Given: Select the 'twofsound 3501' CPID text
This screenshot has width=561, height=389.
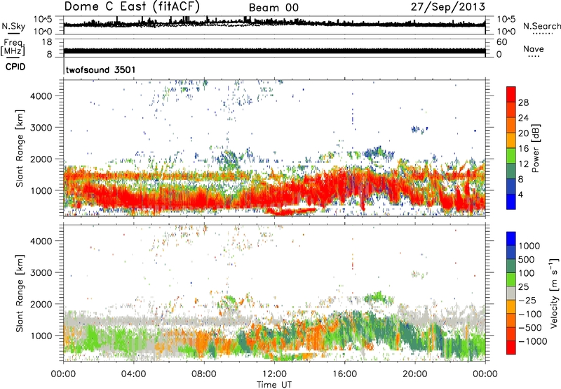Looking at the screenshot, I should pos(100,70).
